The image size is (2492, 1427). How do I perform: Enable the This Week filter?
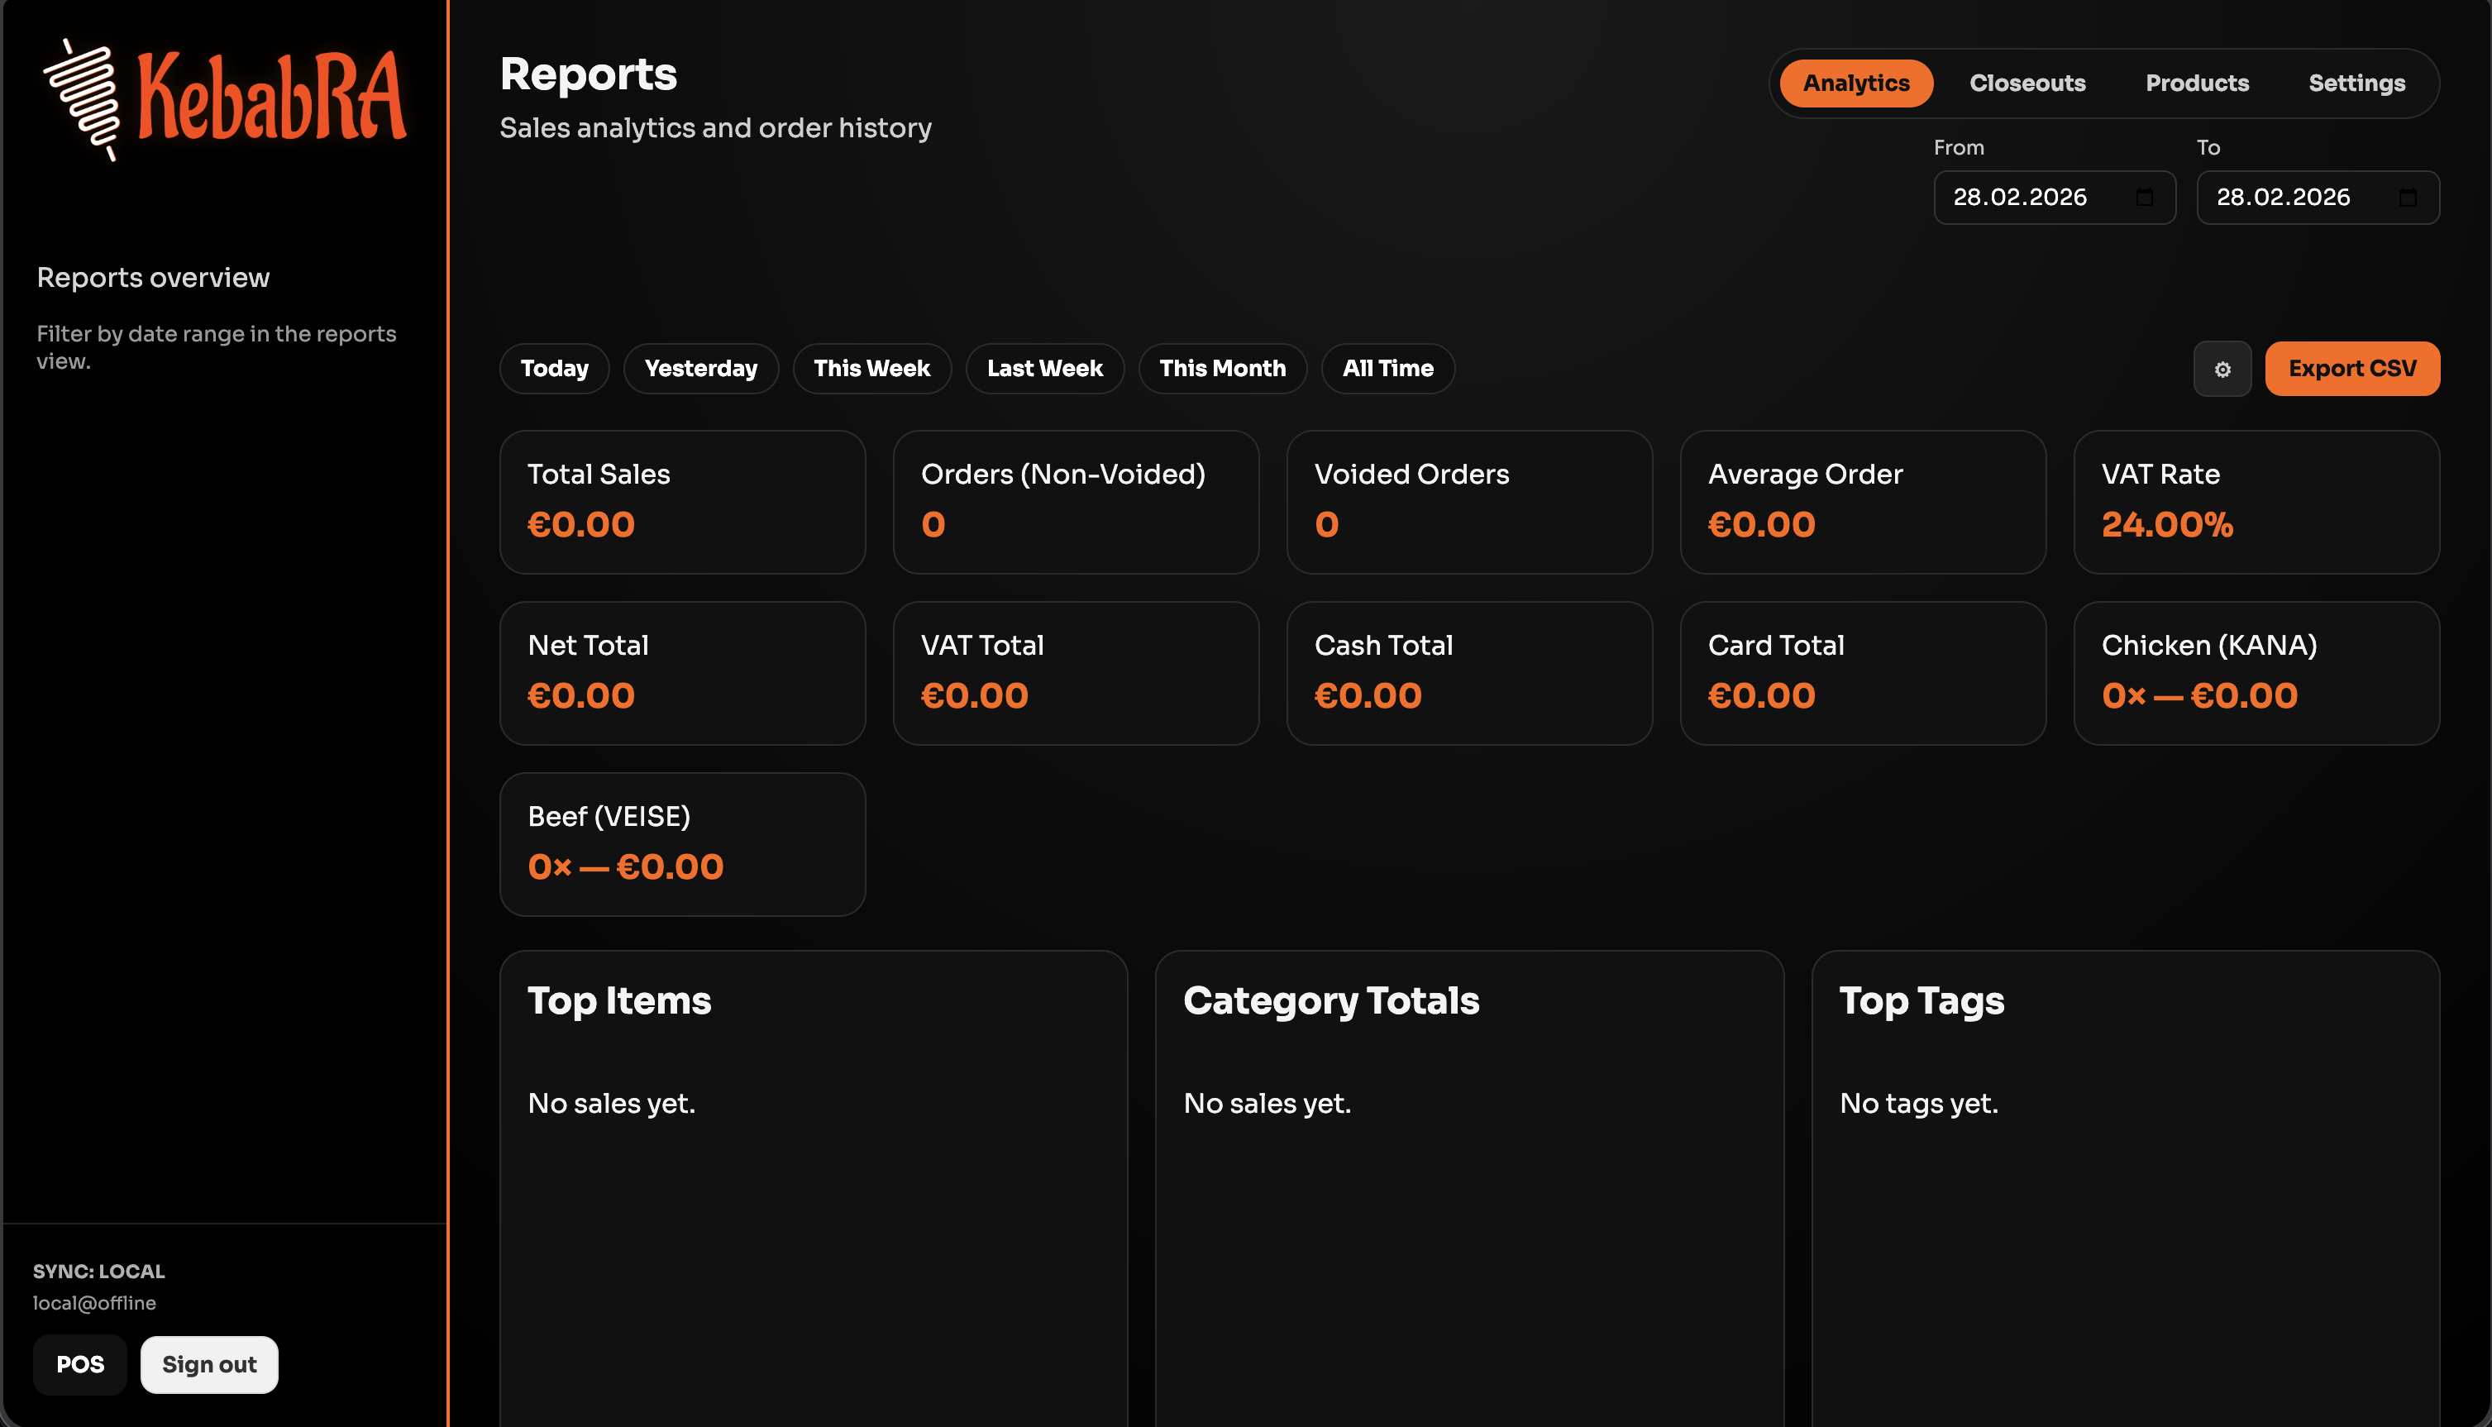coord(871,369)
